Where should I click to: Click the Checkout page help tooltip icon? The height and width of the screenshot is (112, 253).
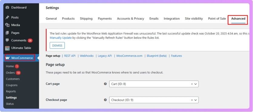pyautogui.click(x=105, y=100)
